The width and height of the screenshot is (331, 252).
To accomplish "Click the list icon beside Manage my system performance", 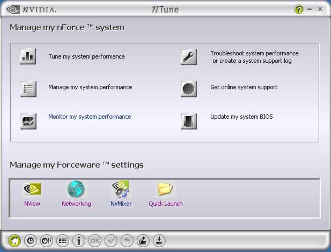I will click(28, 89).
